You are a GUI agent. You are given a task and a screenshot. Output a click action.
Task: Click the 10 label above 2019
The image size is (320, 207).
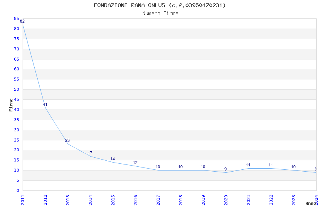pos(203,167)
